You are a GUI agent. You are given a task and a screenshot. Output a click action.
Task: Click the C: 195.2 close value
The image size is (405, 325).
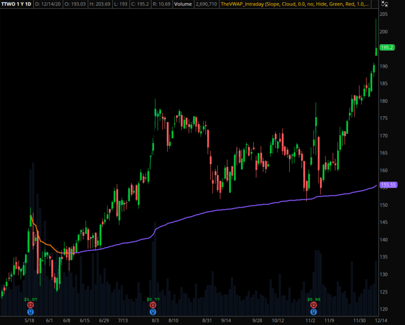click(140, 4)
